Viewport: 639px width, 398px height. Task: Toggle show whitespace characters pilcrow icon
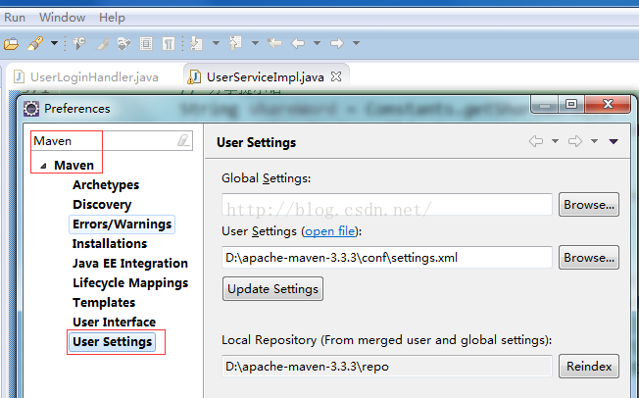click(x=168, y=43)
